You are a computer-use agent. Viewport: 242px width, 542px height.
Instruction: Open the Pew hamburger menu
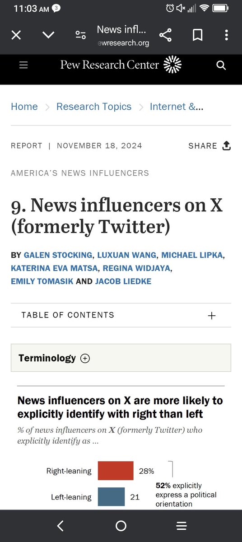click(x=23, y=65)
